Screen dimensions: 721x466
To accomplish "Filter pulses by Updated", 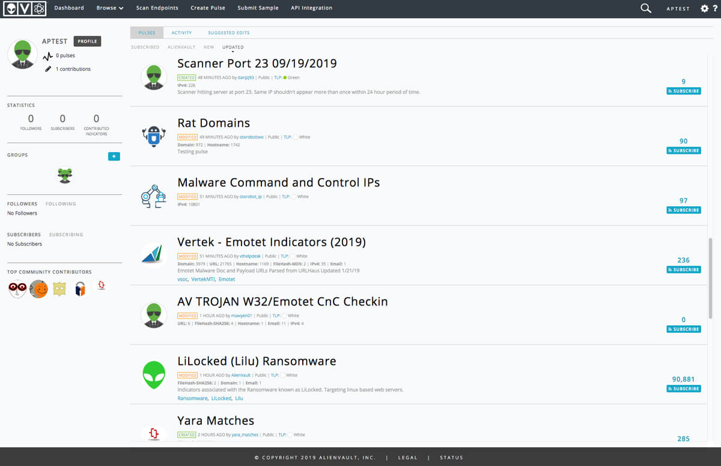I will tap(233, 47).
